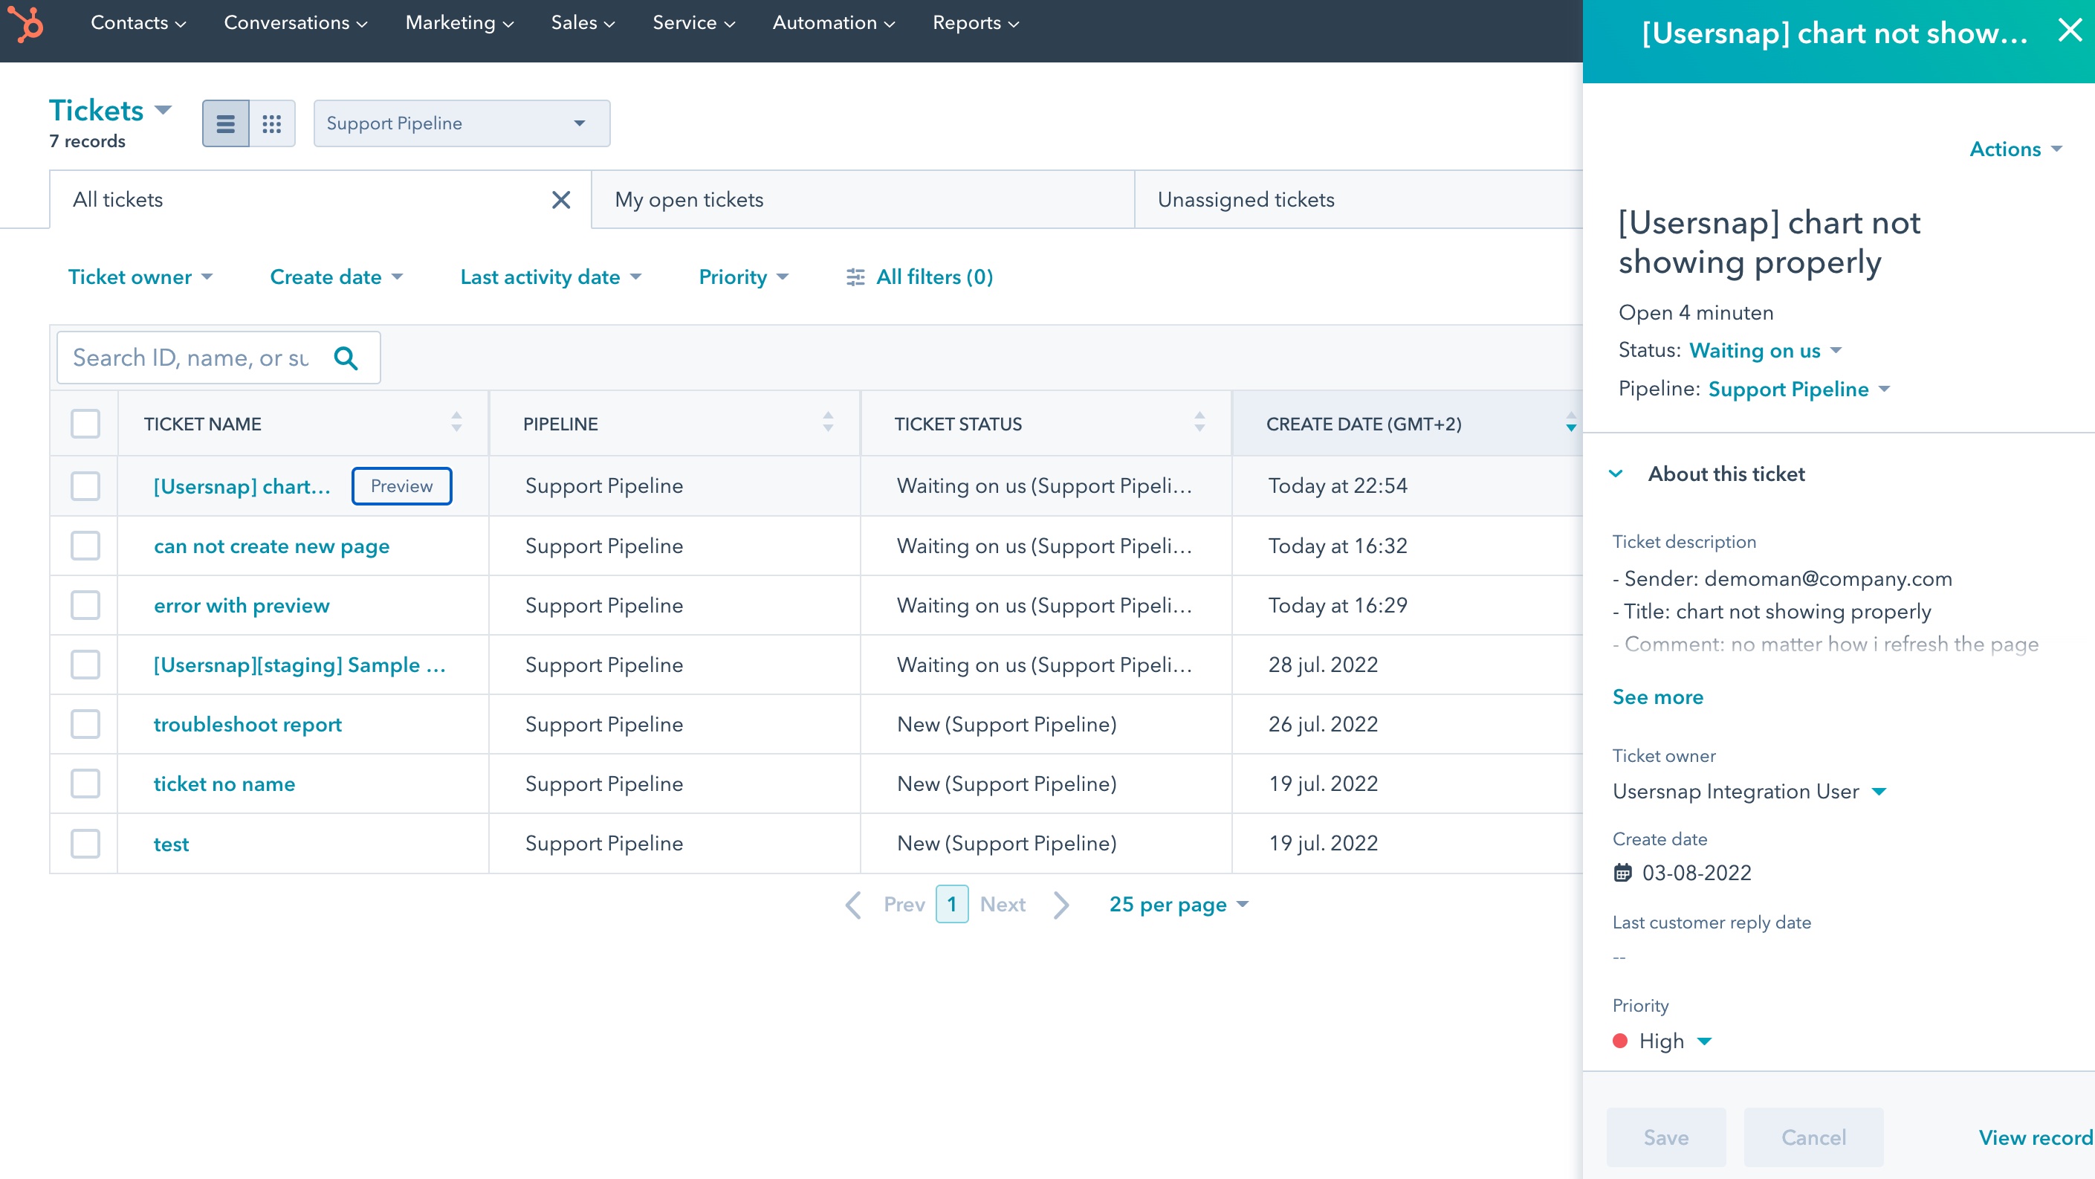Switch to Unassigned tickets tab
Image resolution: width=2095 pixels, height=1179 pixels.
point(1245,200)
